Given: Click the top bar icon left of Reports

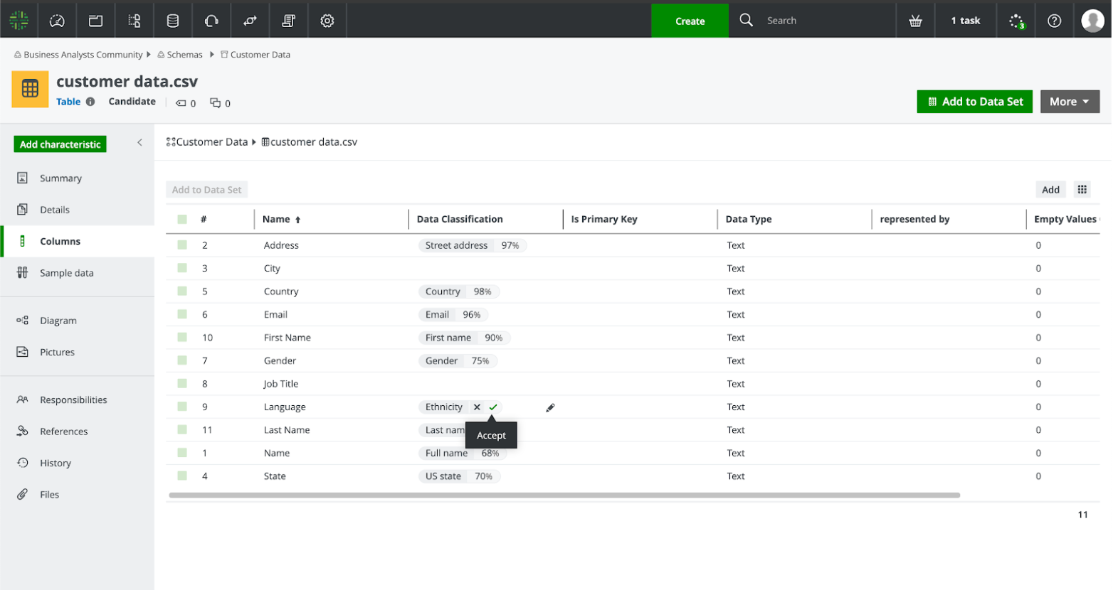Looking at the screenshot, I should click(250, 21).
